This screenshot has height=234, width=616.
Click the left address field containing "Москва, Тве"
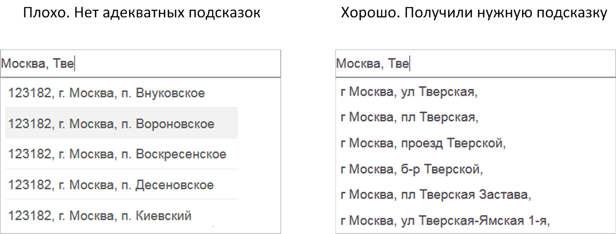140,64
